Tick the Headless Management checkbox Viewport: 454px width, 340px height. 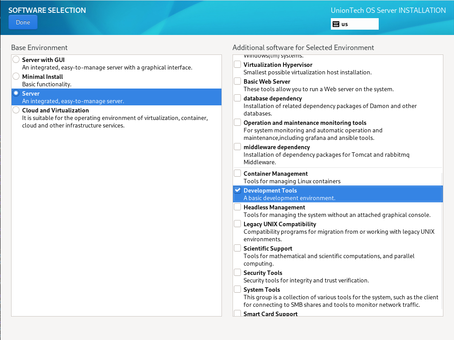coord(237,207)
